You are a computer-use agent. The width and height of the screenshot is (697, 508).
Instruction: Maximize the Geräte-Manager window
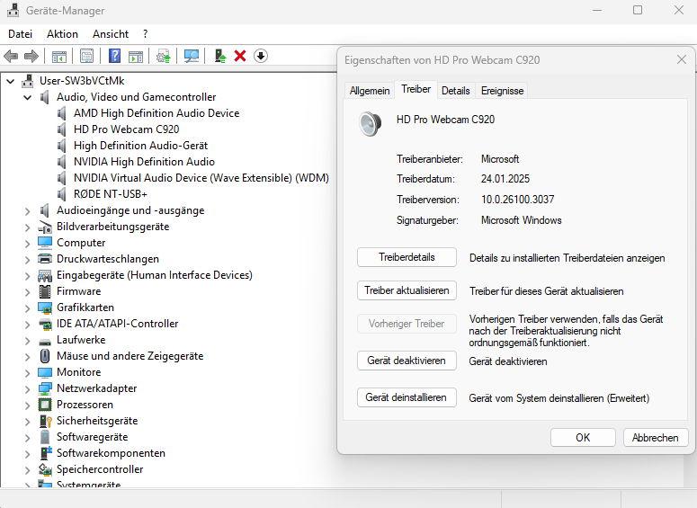pyautogui.click(x=638, y=10)
